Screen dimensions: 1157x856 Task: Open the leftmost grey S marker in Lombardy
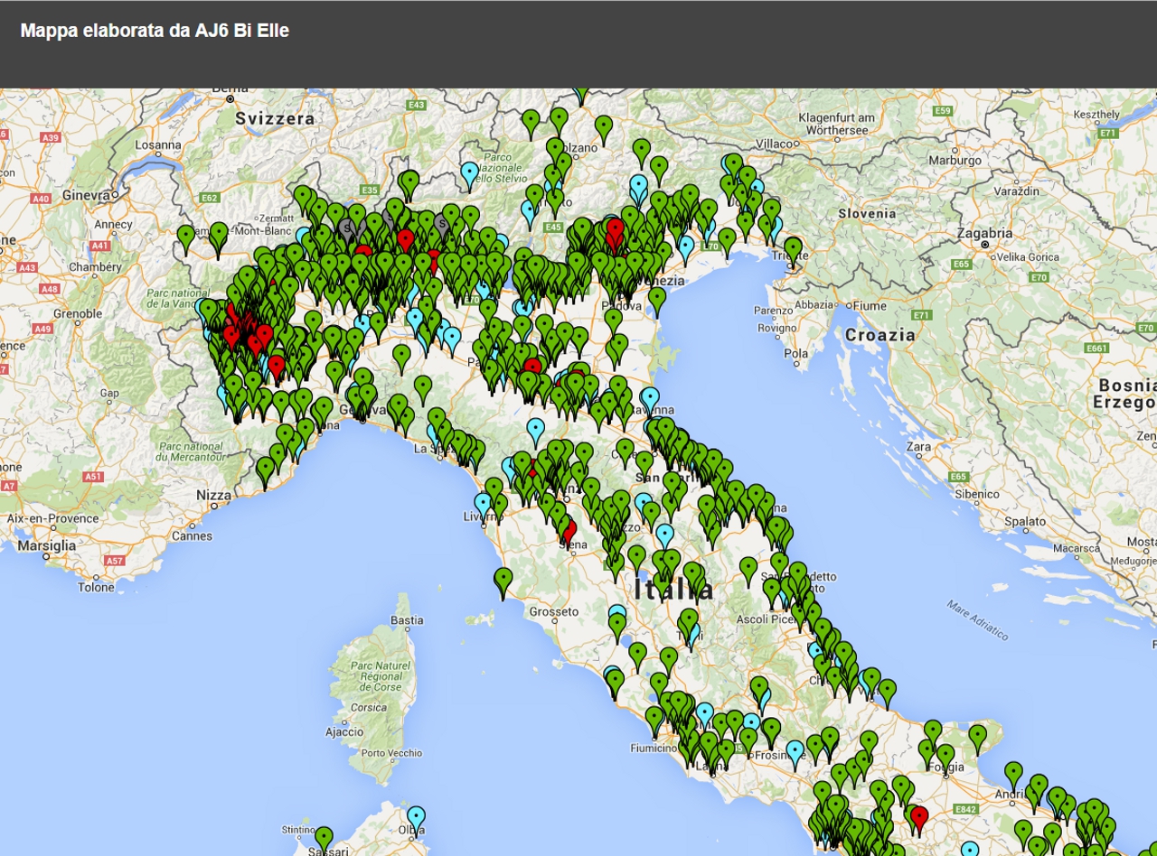tap(346, 228)
